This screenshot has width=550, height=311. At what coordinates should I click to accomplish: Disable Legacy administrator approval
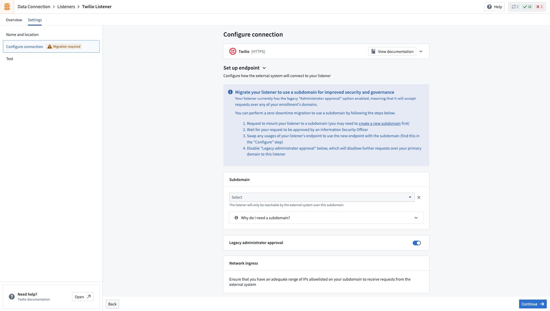click(416, 243)
